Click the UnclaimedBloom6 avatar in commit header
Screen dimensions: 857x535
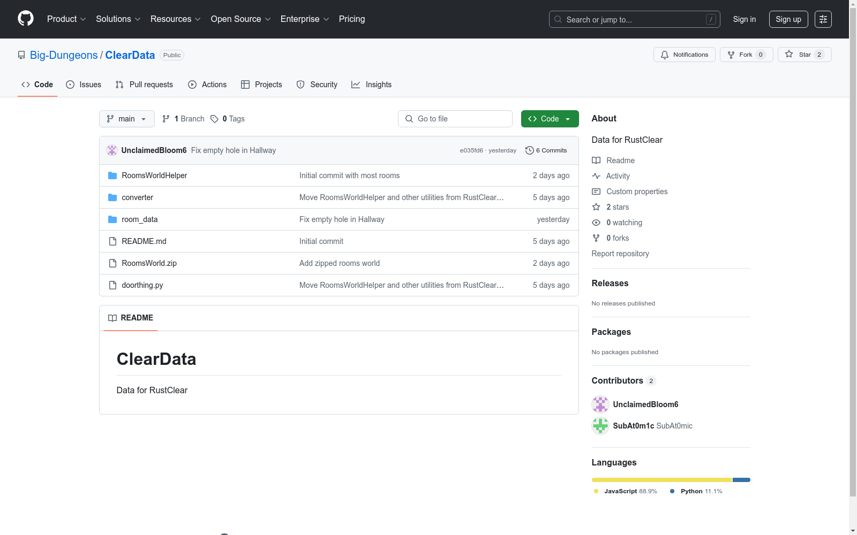click(112, 150)
